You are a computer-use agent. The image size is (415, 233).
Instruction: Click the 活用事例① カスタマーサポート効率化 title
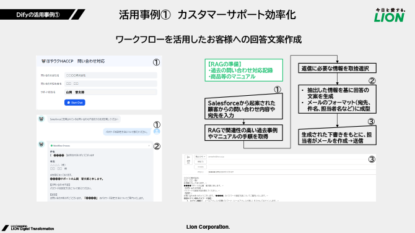(x=207, y=15)
